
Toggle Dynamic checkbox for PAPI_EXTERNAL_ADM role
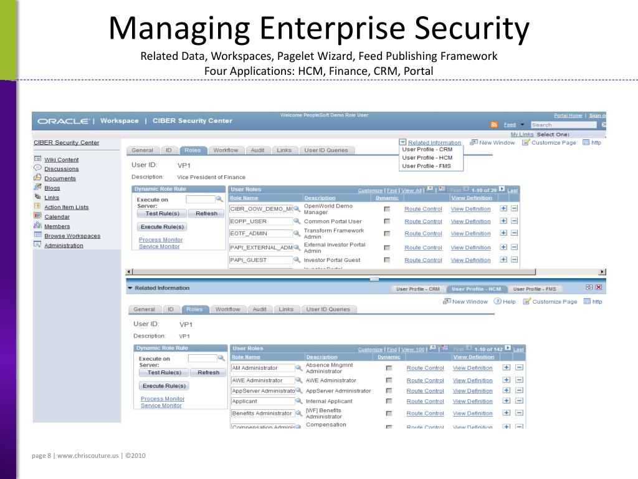coord(387,248)
